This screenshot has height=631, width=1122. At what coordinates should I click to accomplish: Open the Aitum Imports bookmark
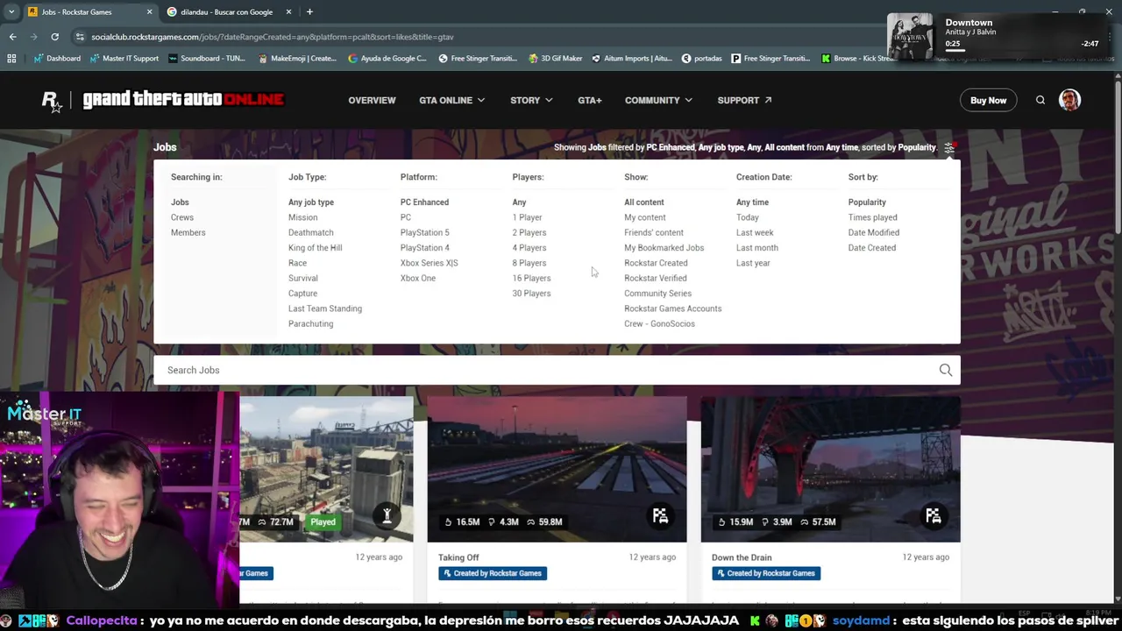coord(632,59)
